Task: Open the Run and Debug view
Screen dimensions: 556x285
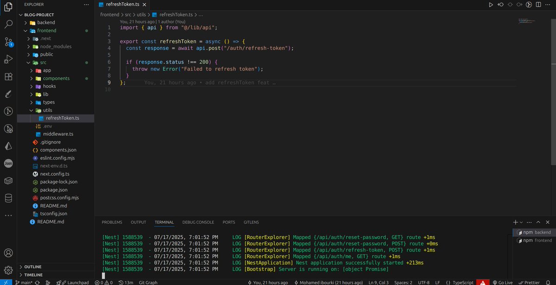Action: (8, 59)
